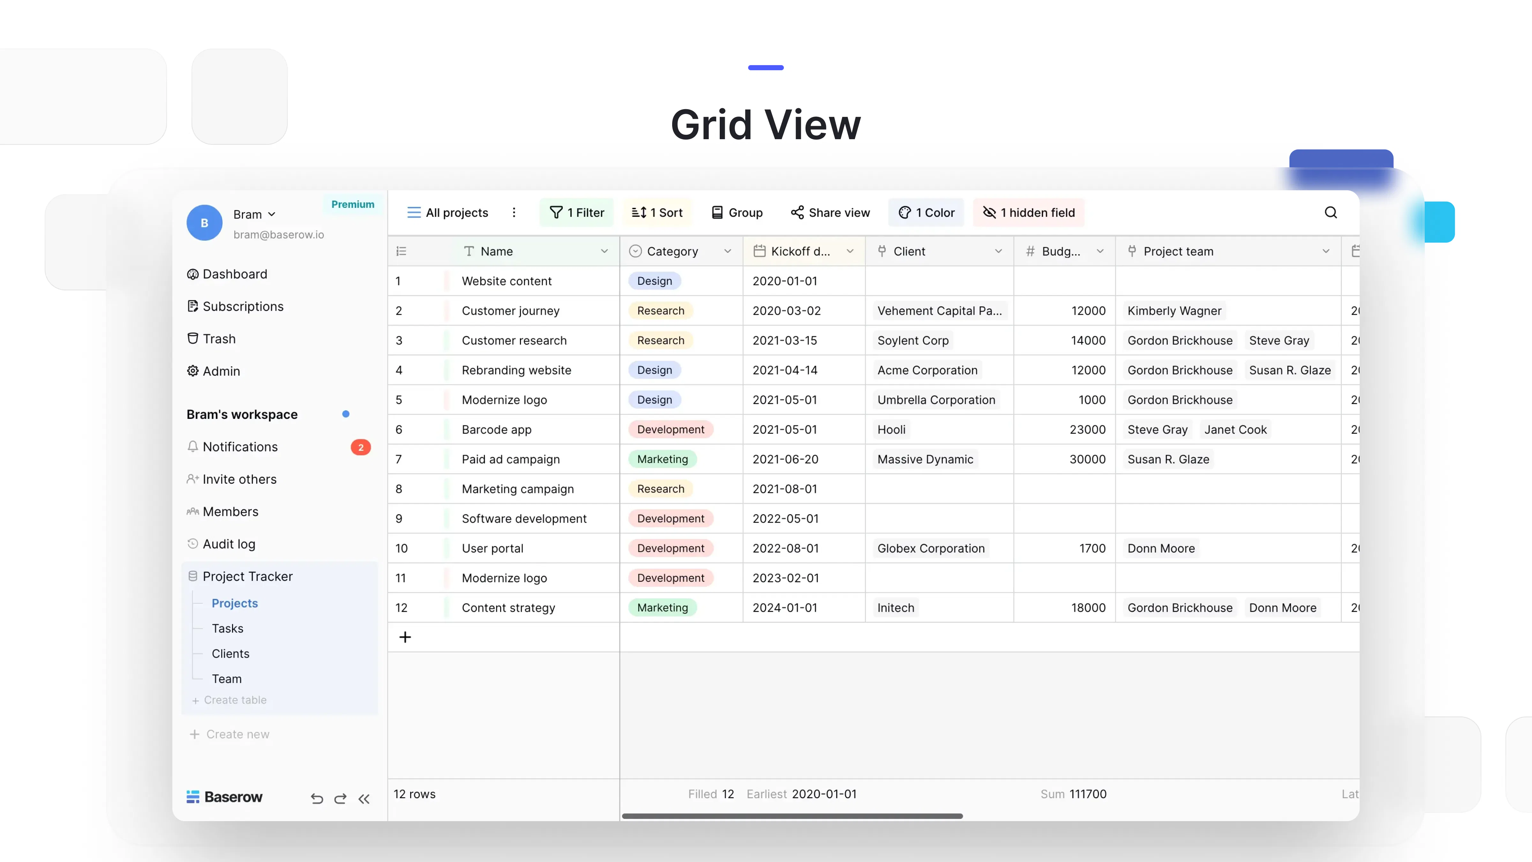The width and height of the screenshot is (1532, 862).
Task: Click the Baserow logo
Action: click(x=224, y=797)
